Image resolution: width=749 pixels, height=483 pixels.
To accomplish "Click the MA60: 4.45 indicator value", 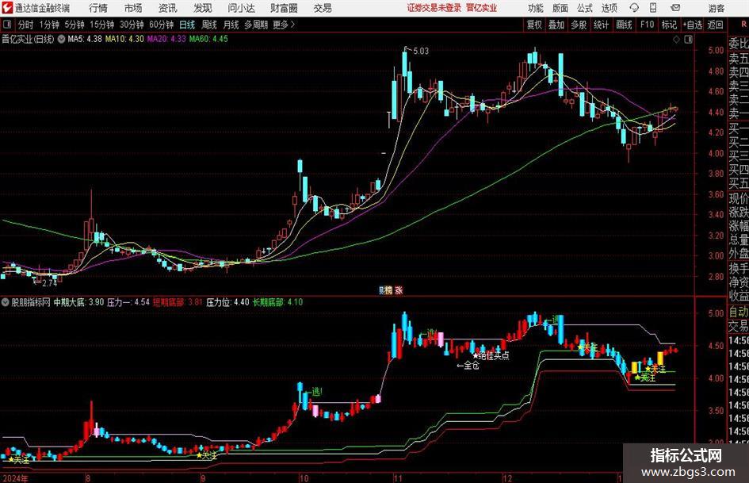I will (208, 39).
